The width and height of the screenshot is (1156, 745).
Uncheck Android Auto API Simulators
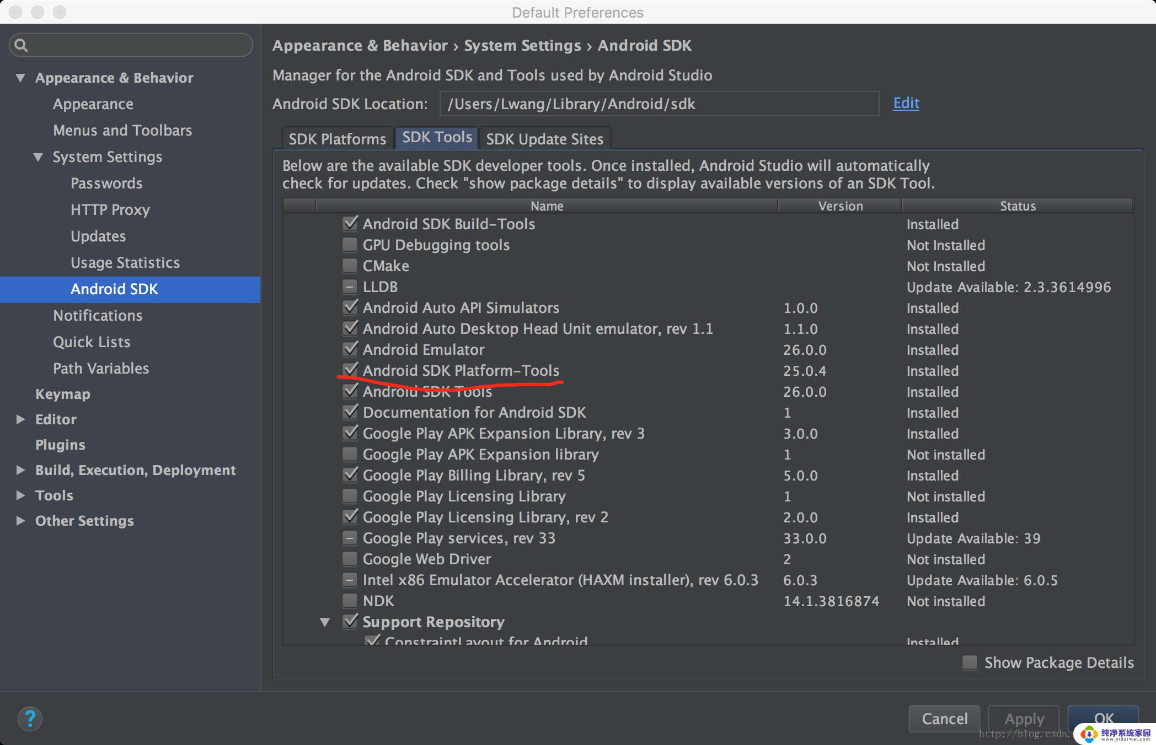click(x=350, y=307)
